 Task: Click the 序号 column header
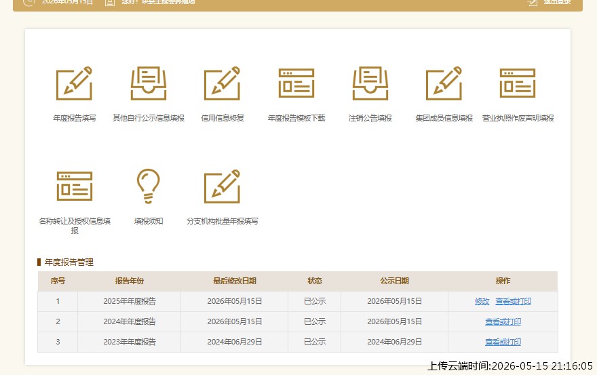[x=58, y=281]
